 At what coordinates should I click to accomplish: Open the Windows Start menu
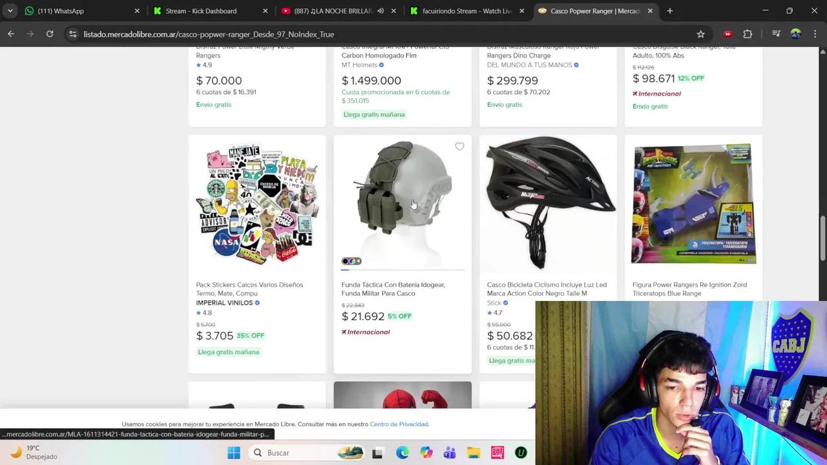pos(234,453)
